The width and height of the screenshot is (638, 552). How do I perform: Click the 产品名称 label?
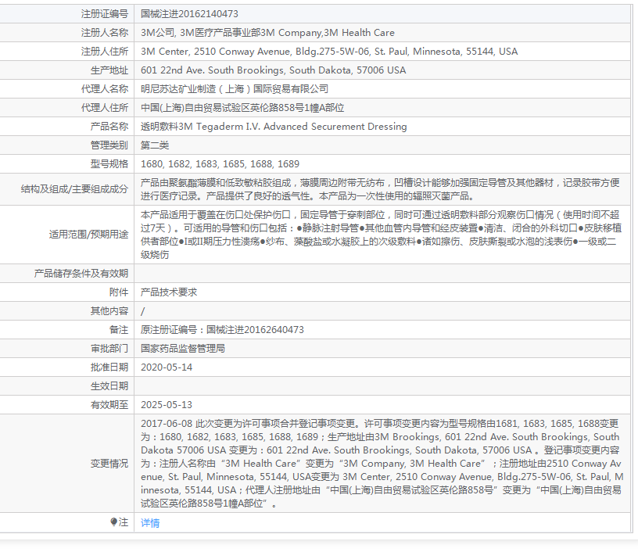tap(109, 127)
